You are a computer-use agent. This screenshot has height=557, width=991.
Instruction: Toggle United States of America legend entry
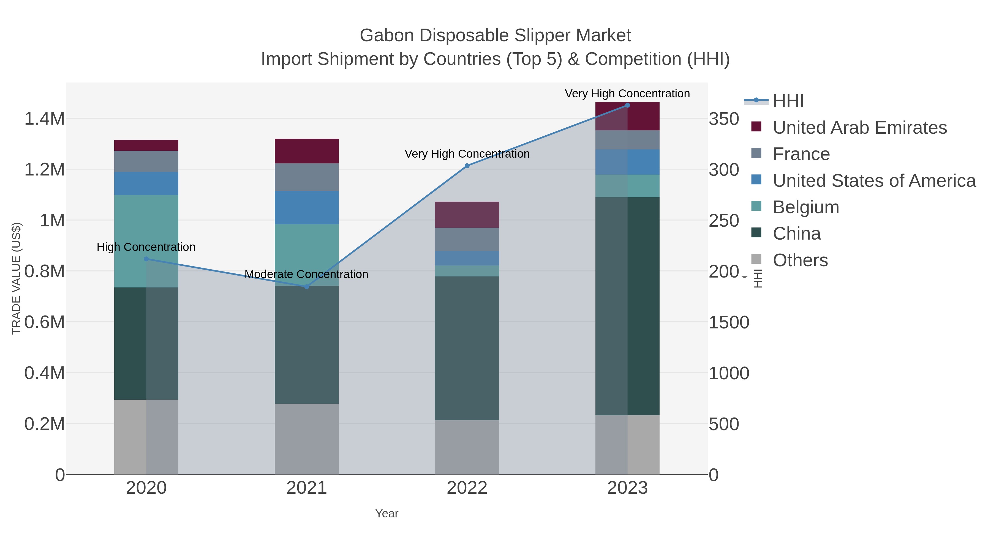click(x=863, y=181)
